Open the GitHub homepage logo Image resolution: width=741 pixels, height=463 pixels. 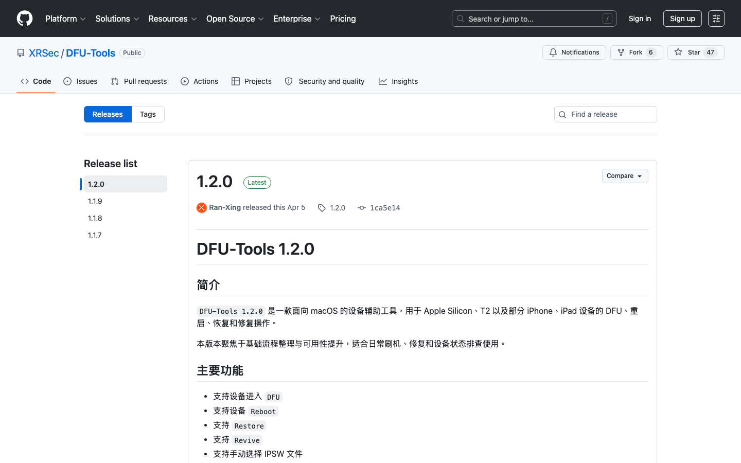pos(25,19)
